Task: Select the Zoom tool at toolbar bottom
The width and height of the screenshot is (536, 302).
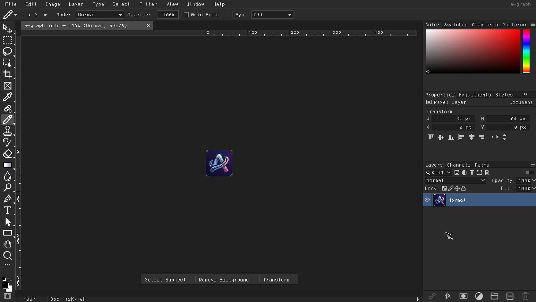Action: [x=7, y=255]
